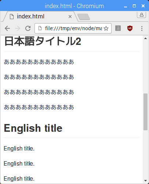Open the uBlock Origin shield extension
Viewport: 149px width, 184px height.
click(130, 28)
